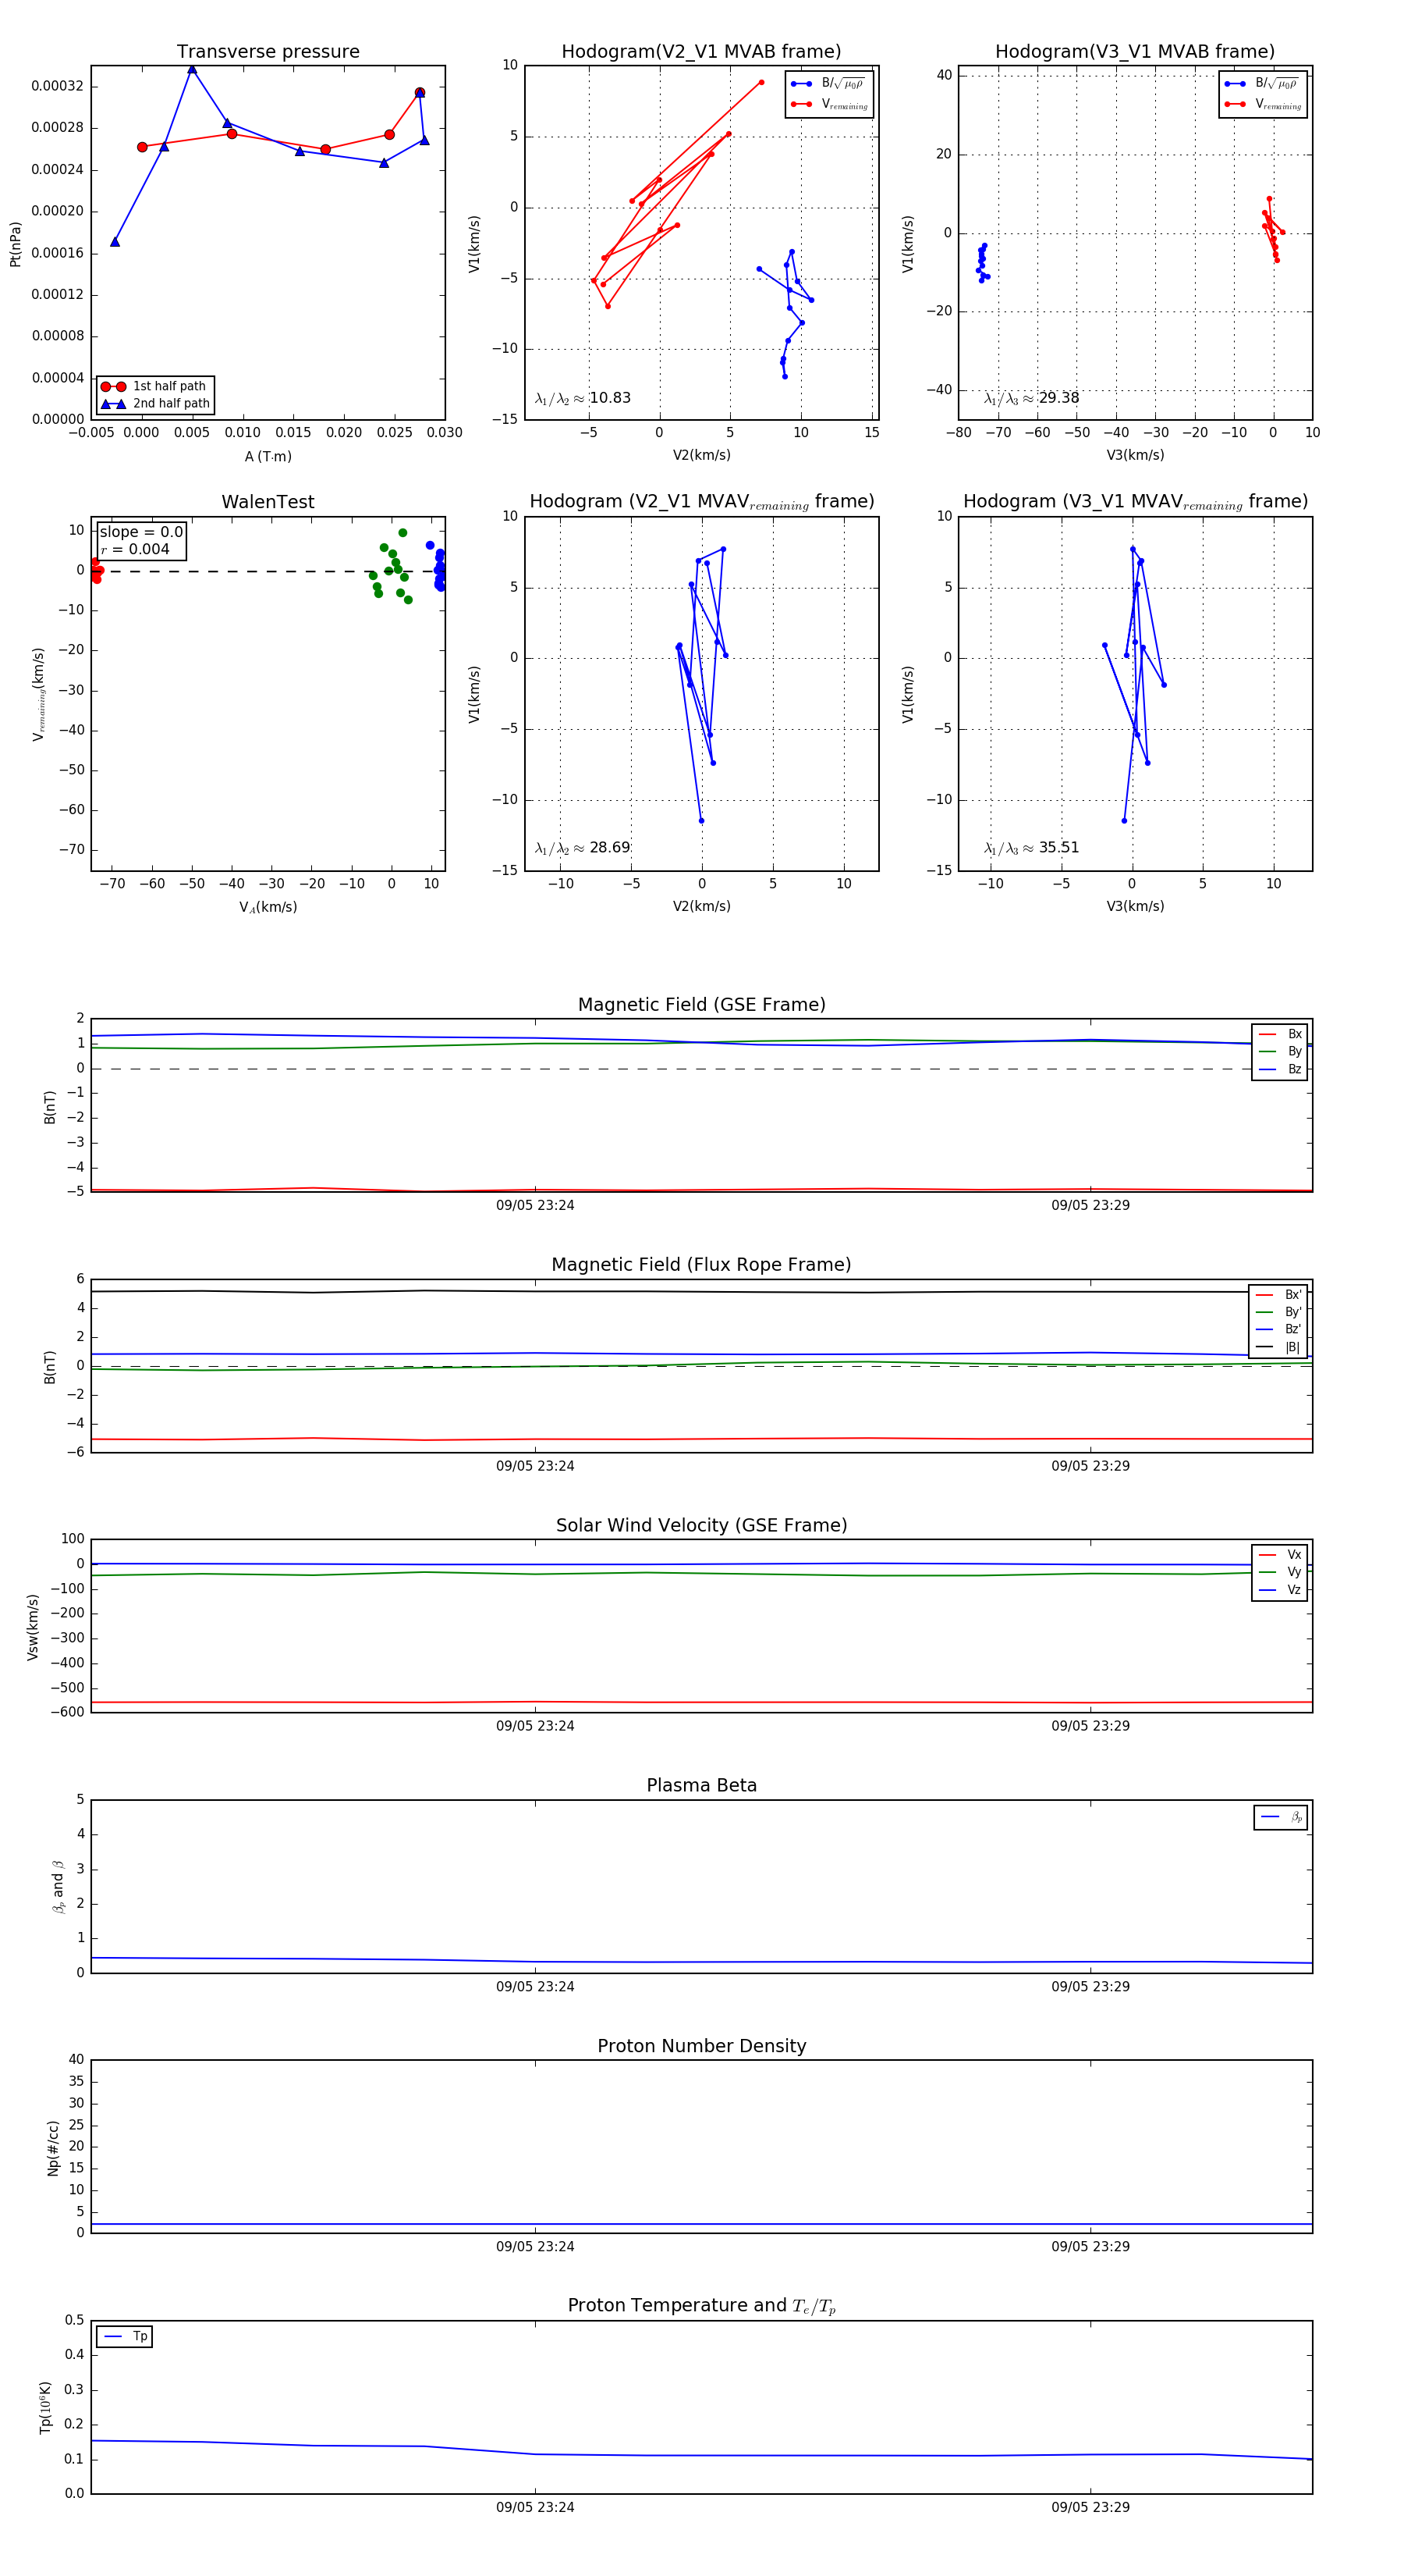
Task: Select the 'Vy' legend entry
Action: [1280, 1573]
